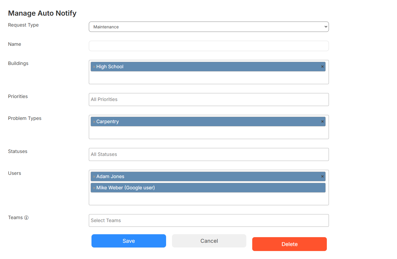The width and height of the screenshot is (397, 259).
Task: Click the Name input field
Action: coord(209,46)
